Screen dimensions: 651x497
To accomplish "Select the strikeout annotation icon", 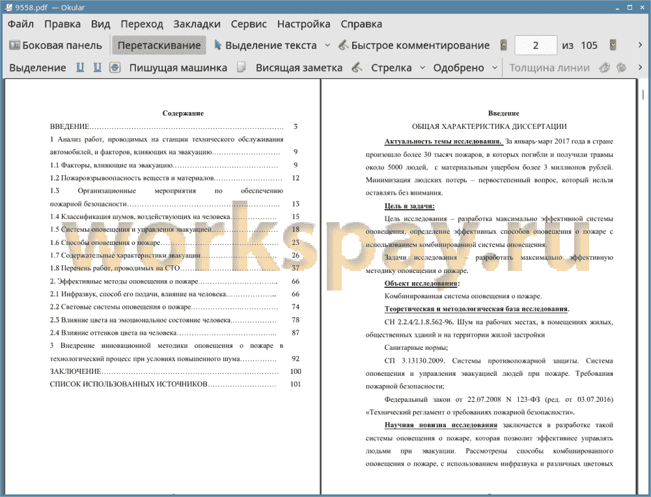I will [115, 67].
